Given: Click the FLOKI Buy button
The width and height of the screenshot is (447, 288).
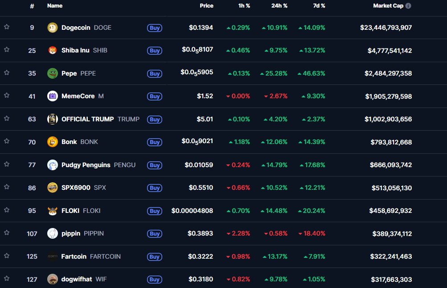Looking at the screenshot, I should click(155, 211).
